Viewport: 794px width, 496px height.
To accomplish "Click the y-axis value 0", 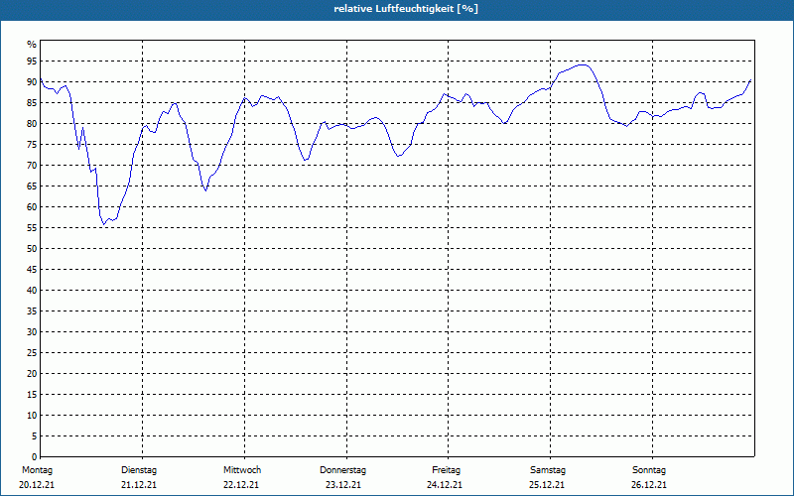I will [35, 457].
